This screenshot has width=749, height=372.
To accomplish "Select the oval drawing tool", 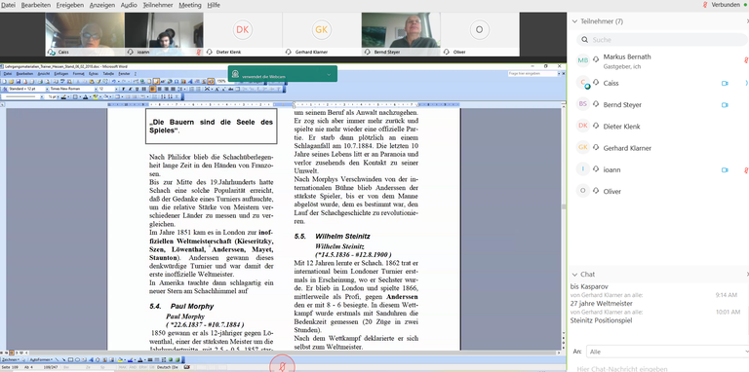I will 77,359.
